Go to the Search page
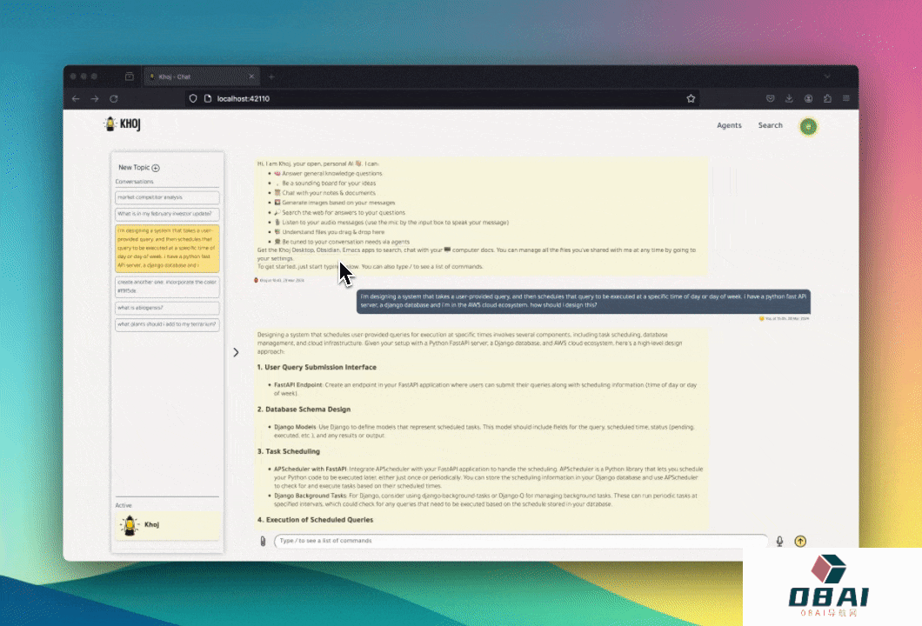Screen dimensions: 922x626 770,126
